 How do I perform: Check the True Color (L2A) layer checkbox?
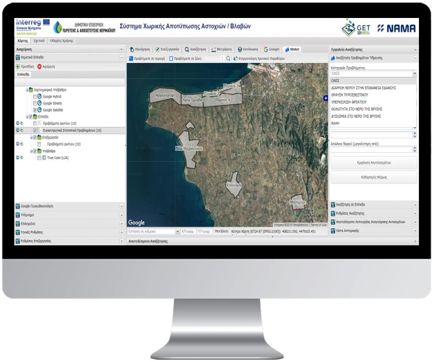(x=39, y=158)
